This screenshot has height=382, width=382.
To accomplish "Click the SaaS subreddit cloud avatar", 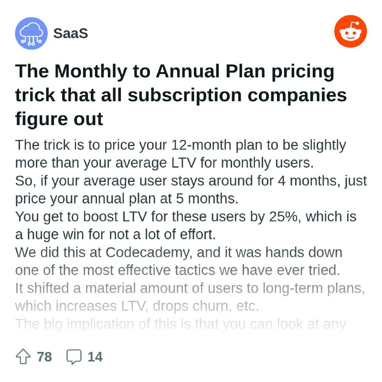I will pos(31,33).
